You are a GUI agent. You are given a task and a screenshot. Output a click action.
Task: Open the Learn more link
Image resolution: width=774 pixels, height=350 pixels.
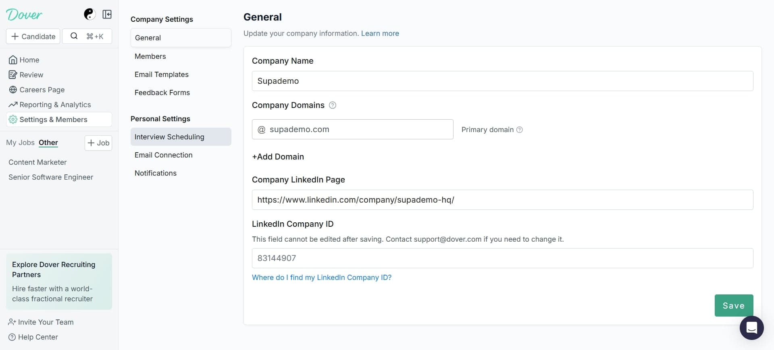click(x=380, y=33)
